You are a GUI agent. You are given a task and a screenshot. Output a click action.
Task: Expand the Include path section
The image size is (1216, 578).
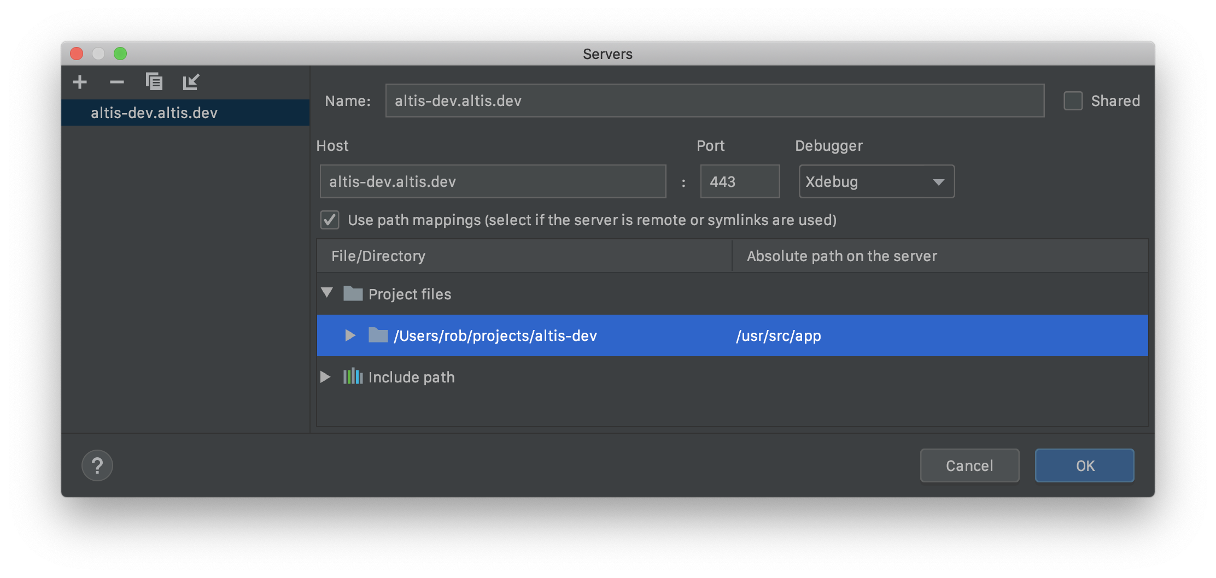pyautogui.click(x=325, y=376)
